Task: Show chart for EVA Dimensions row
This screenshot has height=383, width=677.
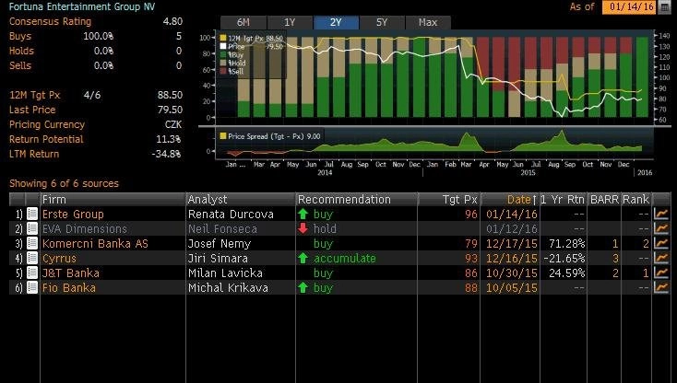Action: (661, 228)
